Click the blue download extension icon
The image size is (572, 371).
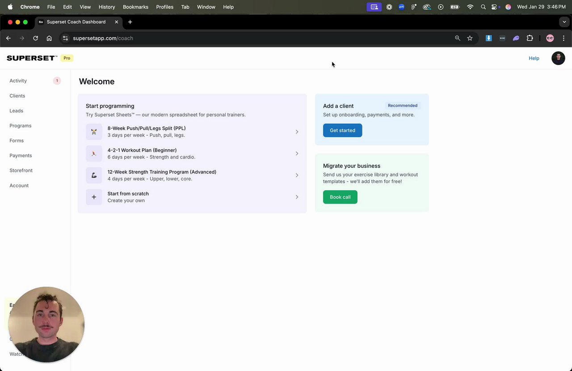point(488,38)
